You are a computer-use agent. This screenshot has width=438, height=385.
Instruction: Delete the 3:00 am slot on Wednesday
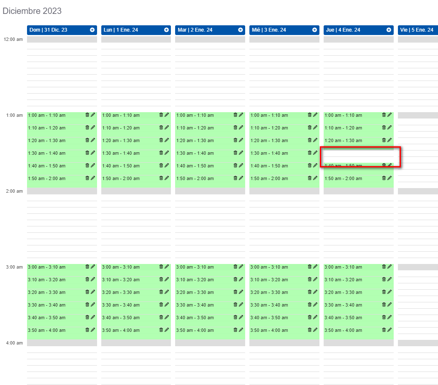point(309,267)
